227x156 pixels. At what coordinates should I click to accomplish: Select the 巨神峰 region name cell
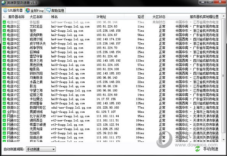(x=34, y=52)
